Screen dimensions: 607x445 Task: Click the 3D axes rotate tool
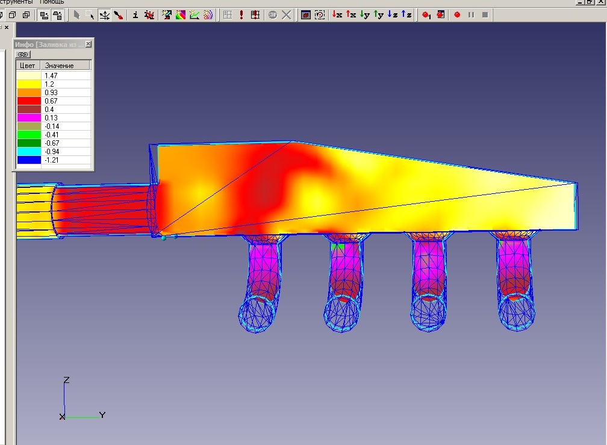(104, 15)
